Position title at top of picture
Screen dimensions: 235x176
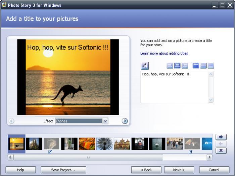(x=196, y=66)
